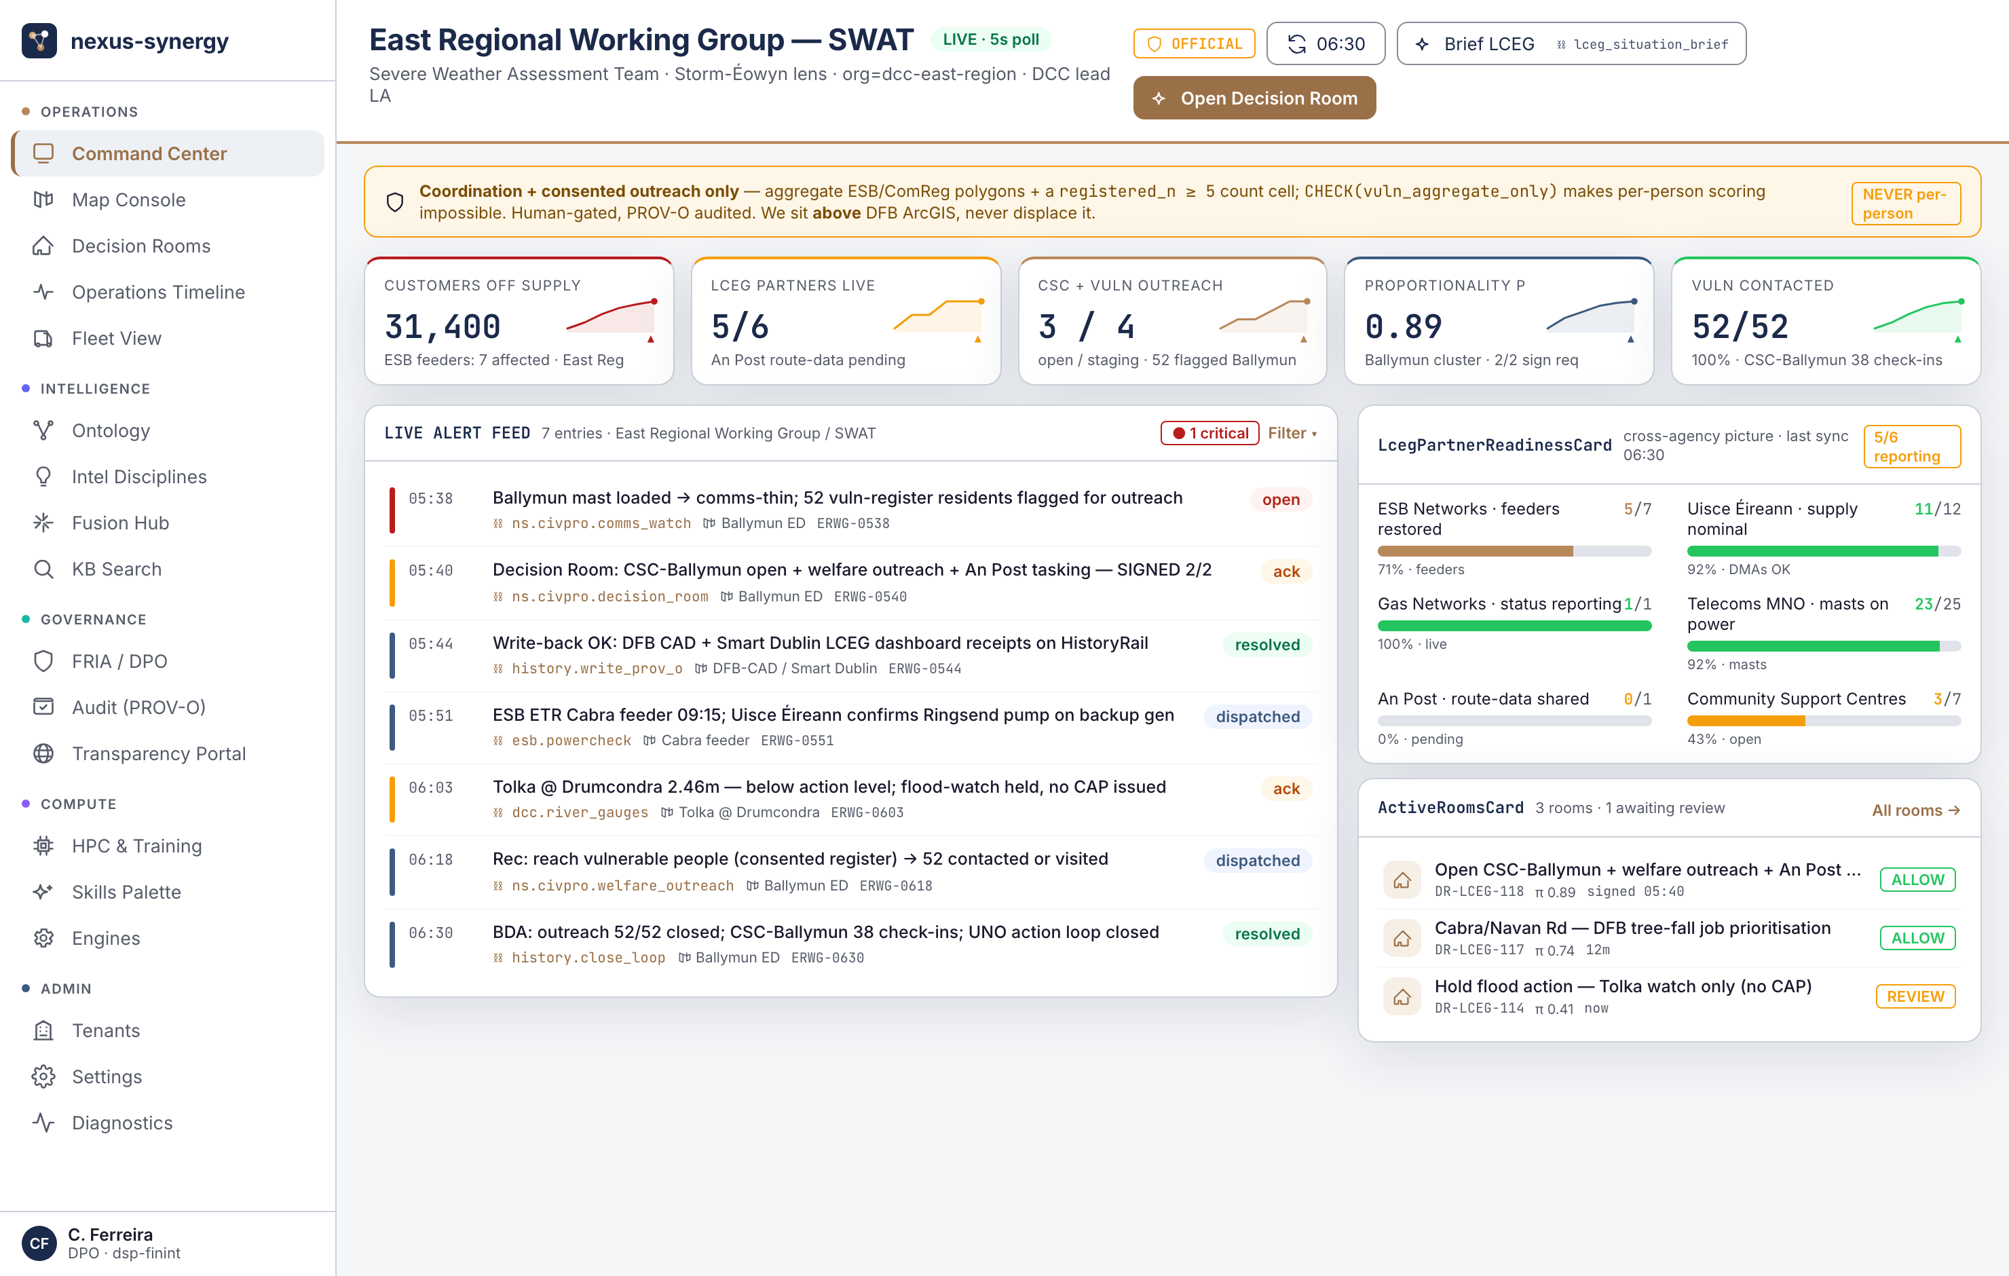Viewport: 2009px width, 1276px height.
Task: Go to Decision Rooms page
Action: (x=168, y=245)
